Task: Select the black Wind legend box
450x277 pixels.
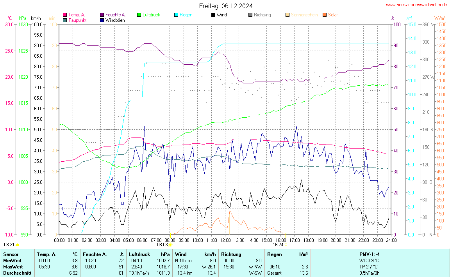Action: pyautogui.click(x=213, y=15)
